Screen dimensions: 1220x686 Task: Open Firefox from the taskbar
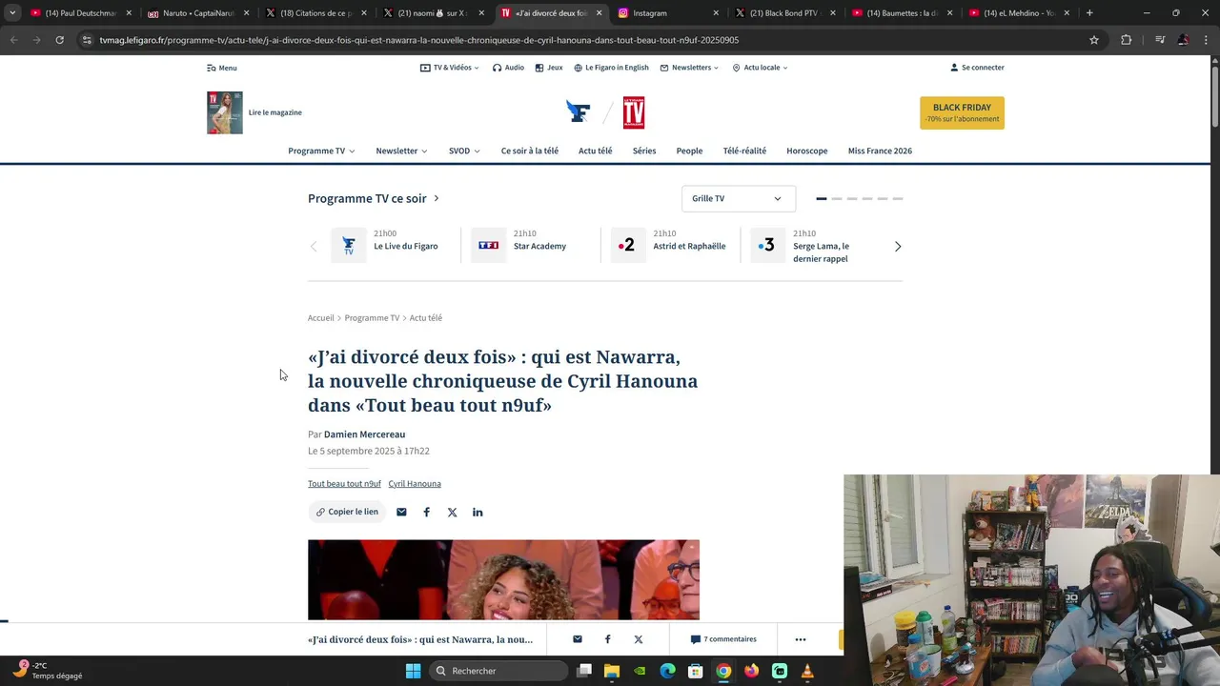751,671
